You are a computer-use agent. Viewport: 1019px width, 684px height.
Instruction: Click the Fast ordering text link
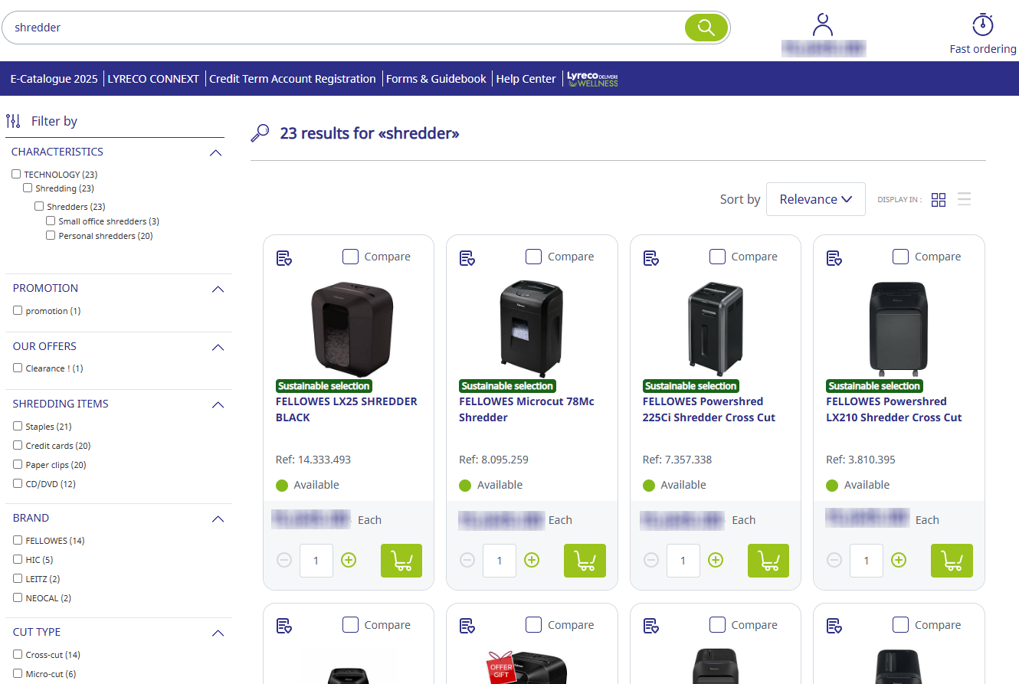983,49
